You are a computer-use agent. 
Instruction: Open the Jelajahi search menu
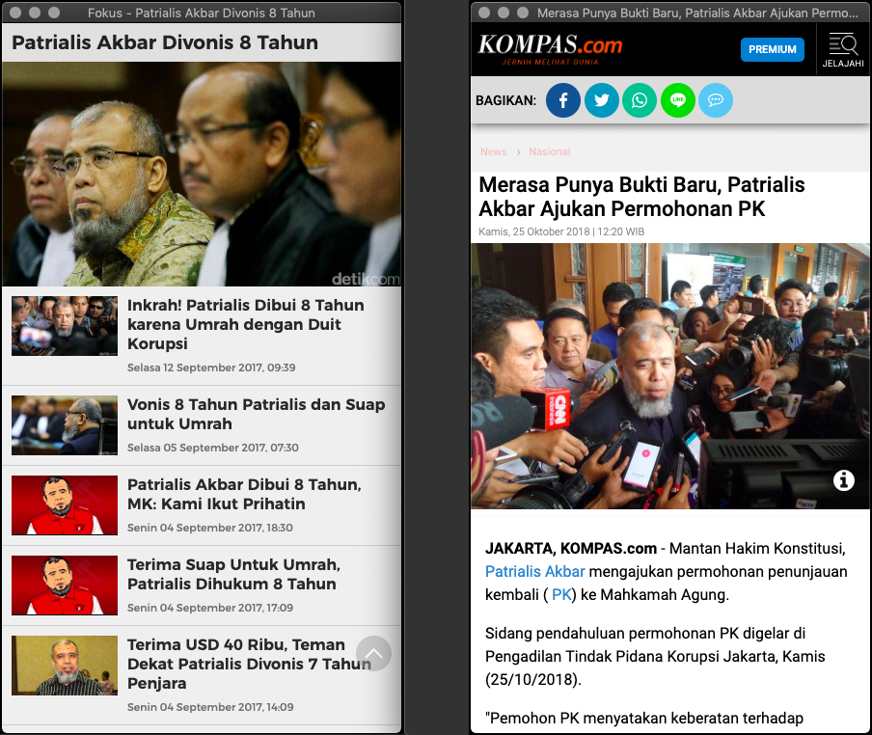point(843,50)
